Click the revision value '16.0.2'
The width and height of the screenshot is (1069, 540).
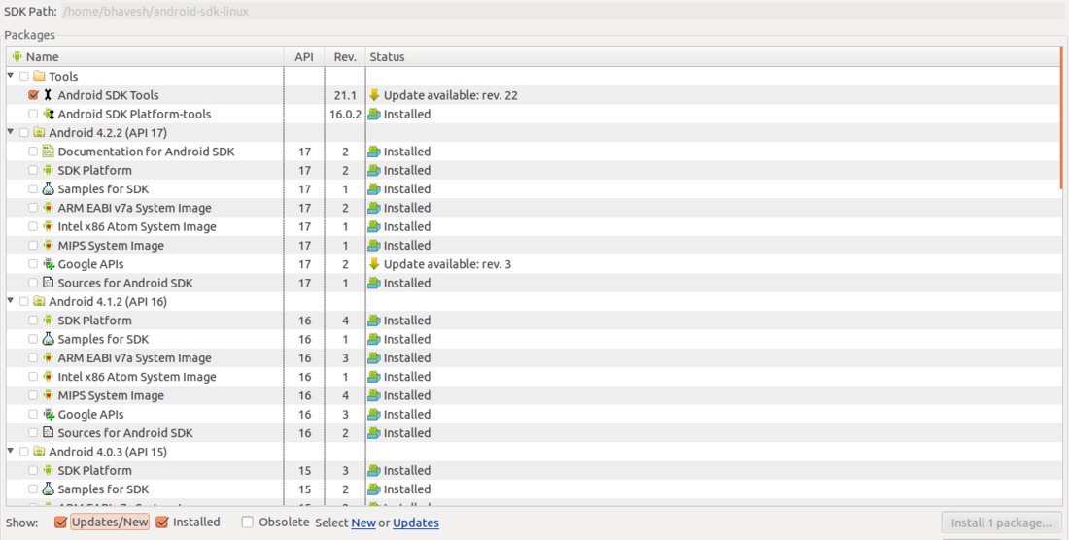pos(345,115)
